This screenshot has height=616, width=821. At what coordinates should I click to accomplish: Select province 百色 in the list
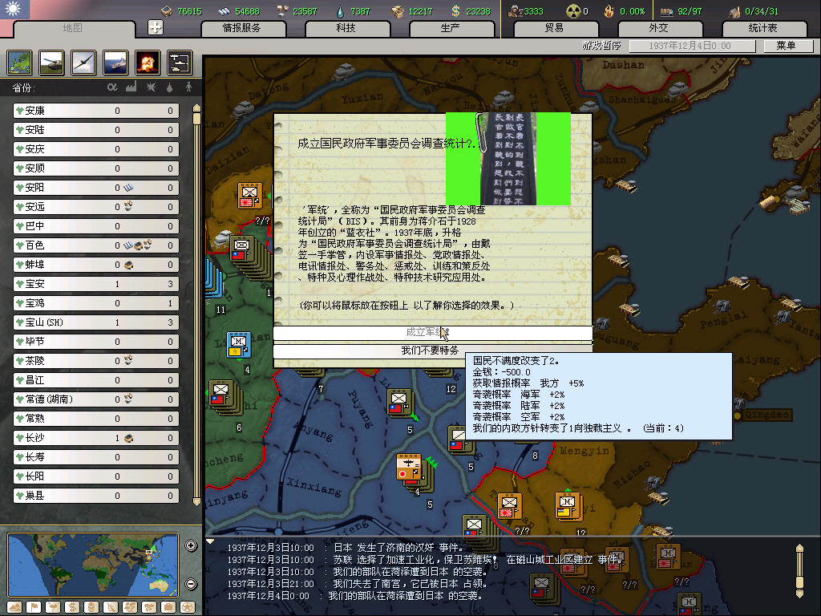tap(96, 245)
